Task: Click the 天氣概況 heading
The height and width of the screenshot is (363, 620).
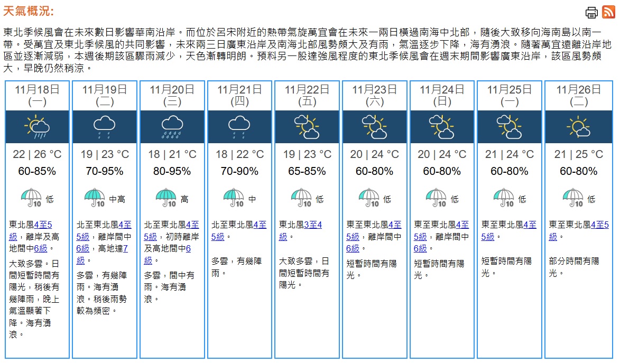Action: [29, 12]
